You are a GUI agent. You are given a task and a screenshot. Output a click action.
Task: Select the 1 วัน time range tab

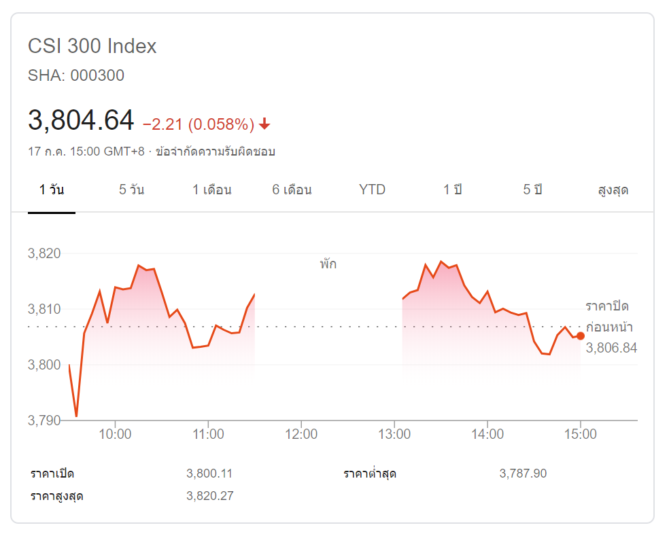pyautogui.click(x=52, y=190)
